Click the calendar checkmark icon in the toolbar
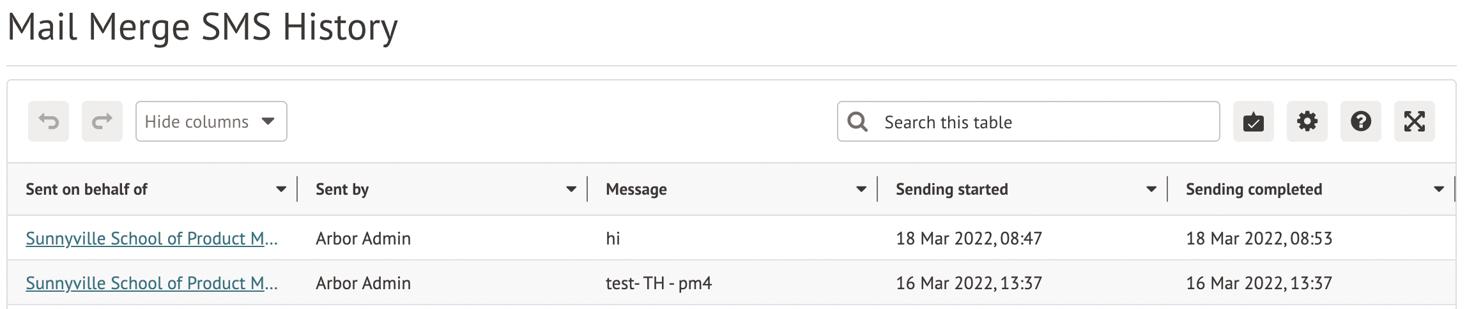This screenshot has height=309, width=1467. click(1253, 121)
